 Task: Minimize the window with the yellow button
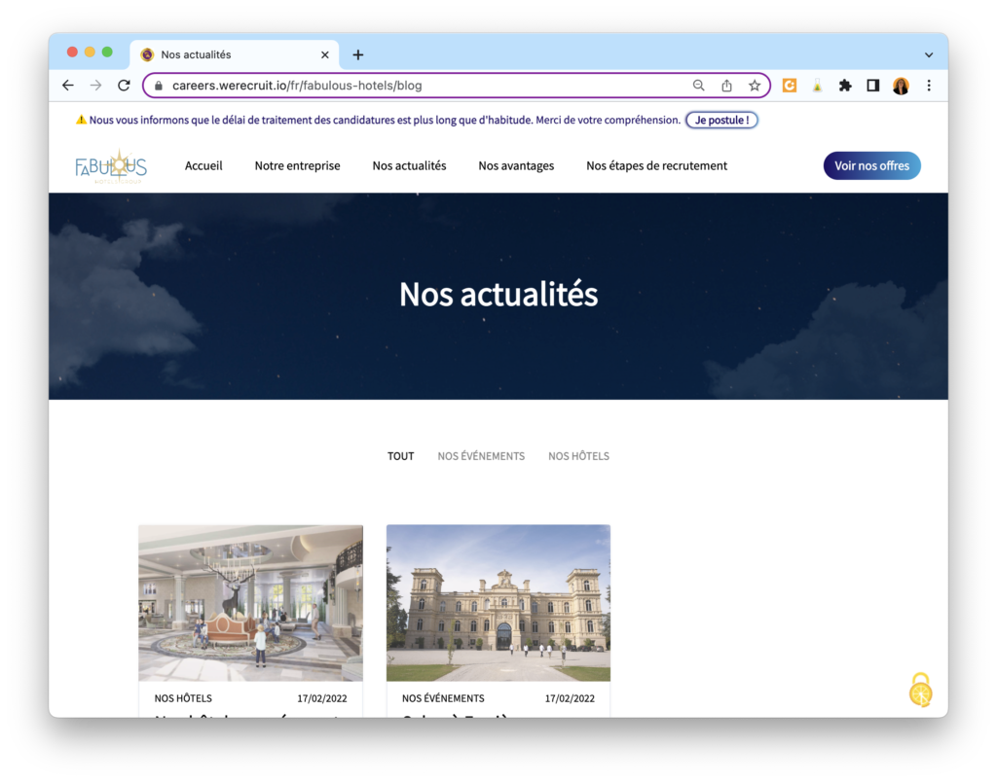[90, 53]
